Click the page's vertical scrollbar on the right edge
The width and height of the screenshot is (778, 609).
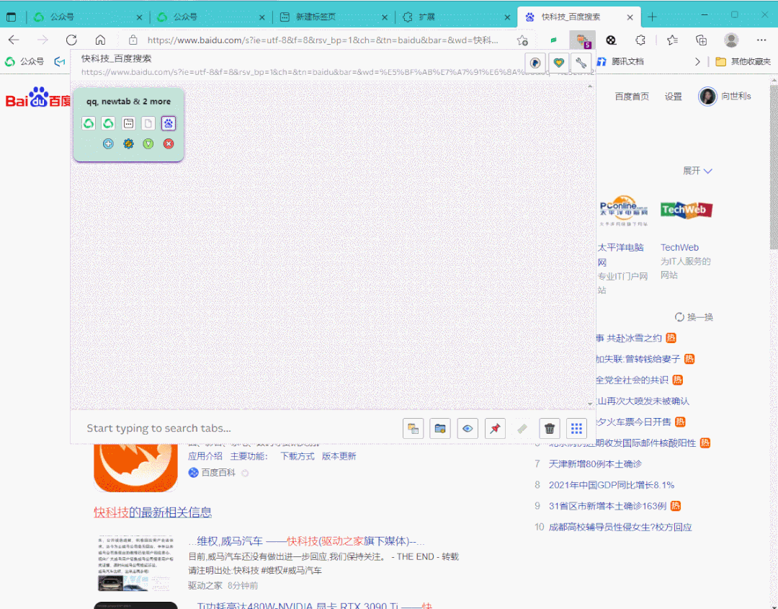click(773, 180)
